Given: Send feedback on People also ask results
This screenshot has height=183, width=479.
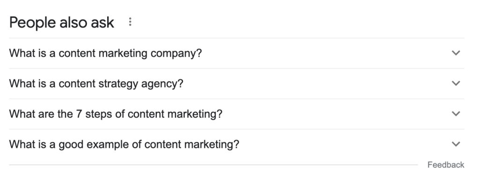Looking at the screenshot, I should (446, 165).
